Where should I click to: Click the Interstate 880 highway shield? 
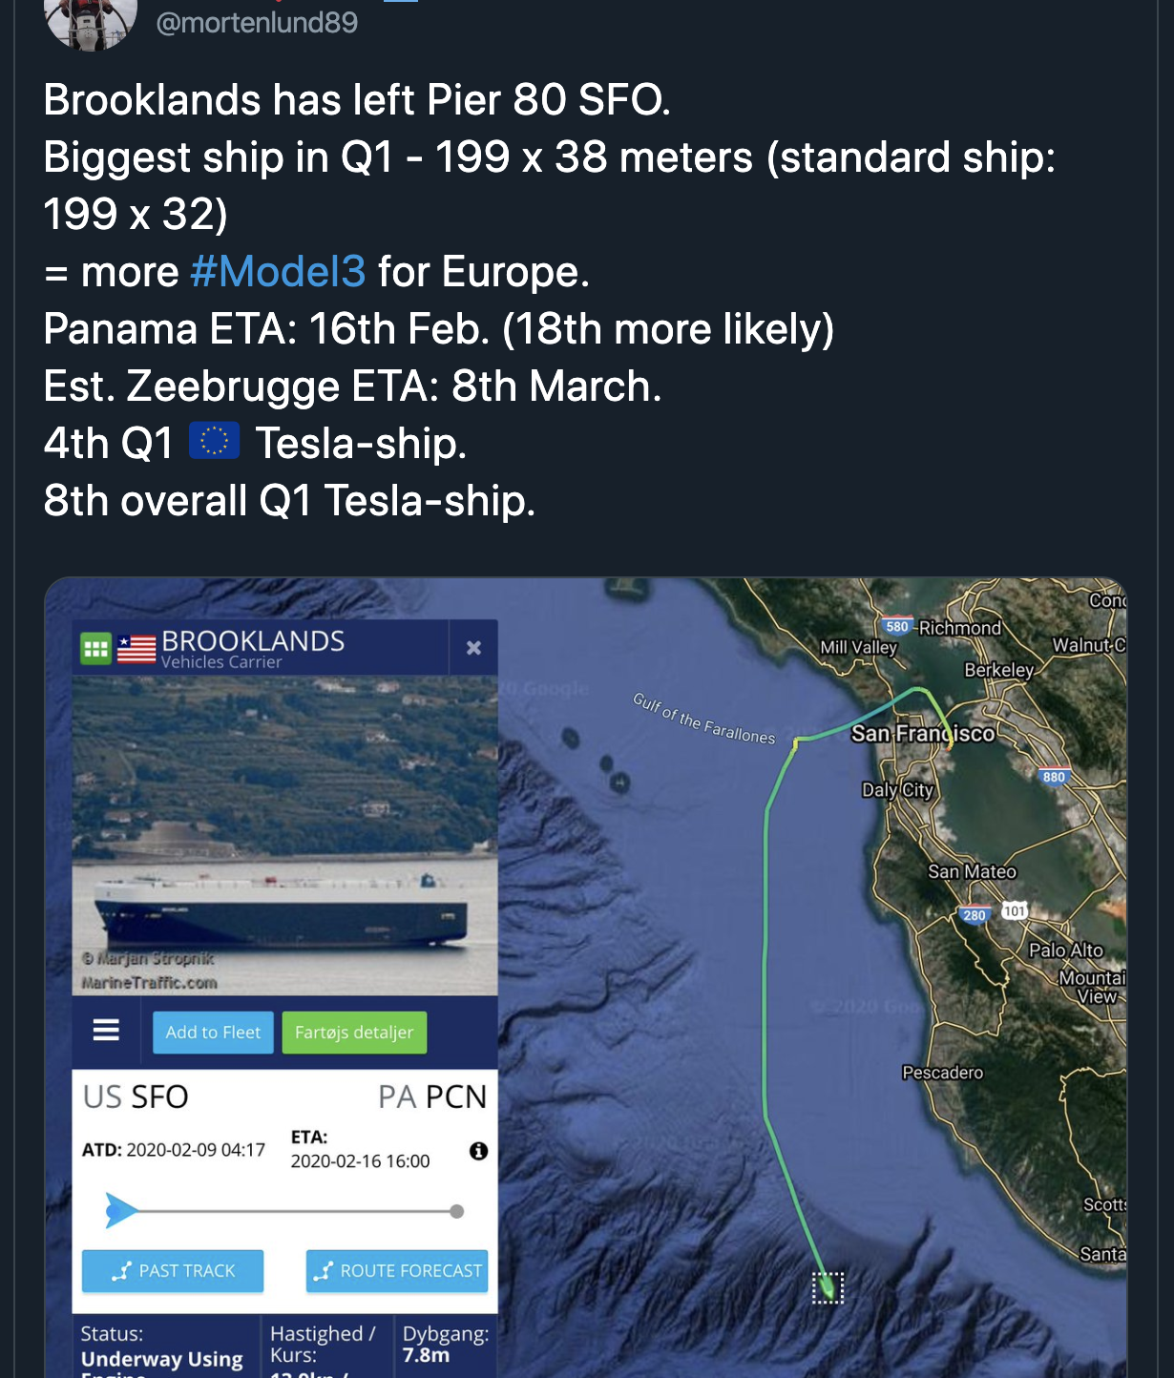(1054, 777)
